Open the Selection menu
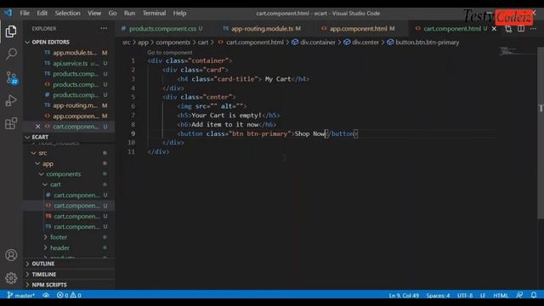This screenshot has height=306, width=544. [x=67, y=14]
